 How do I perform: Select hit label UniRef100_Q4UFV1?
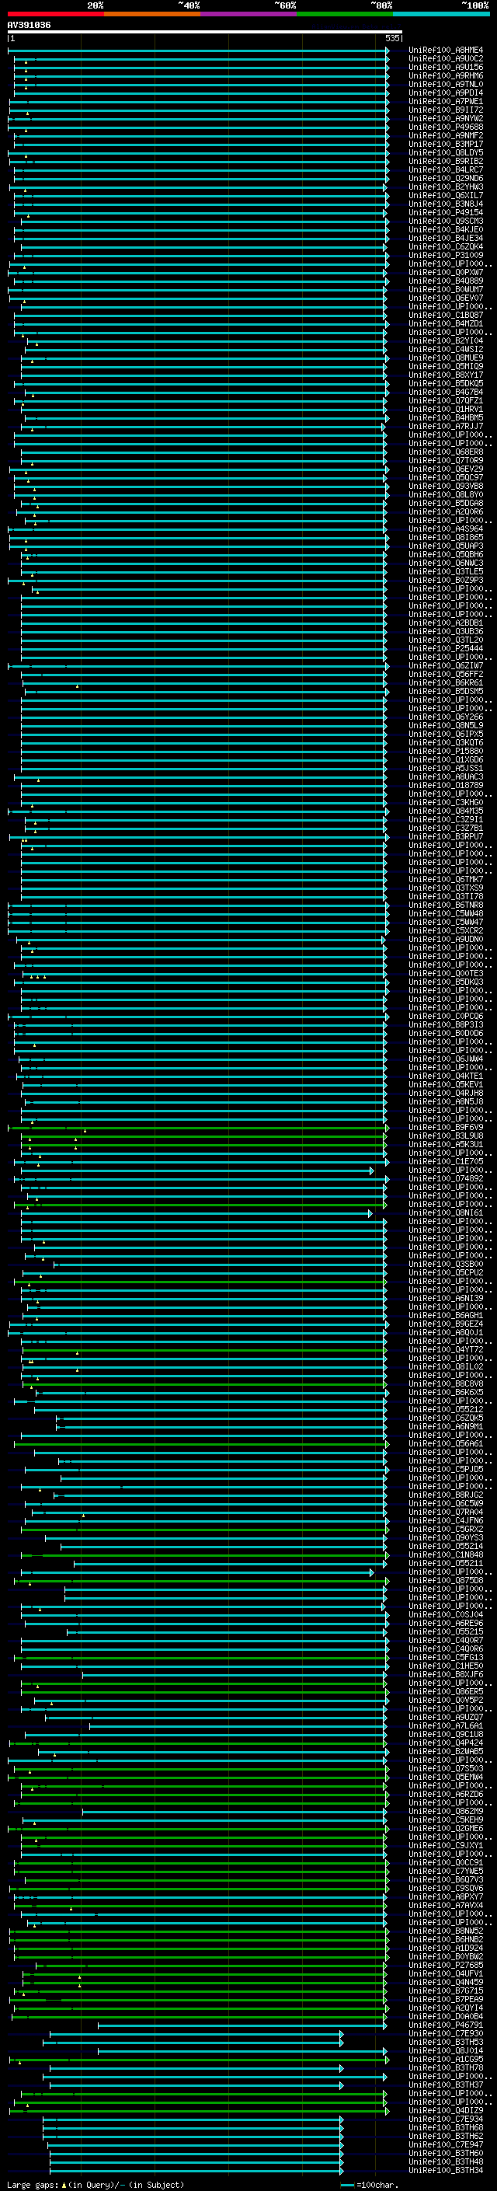coord(446,1973)
